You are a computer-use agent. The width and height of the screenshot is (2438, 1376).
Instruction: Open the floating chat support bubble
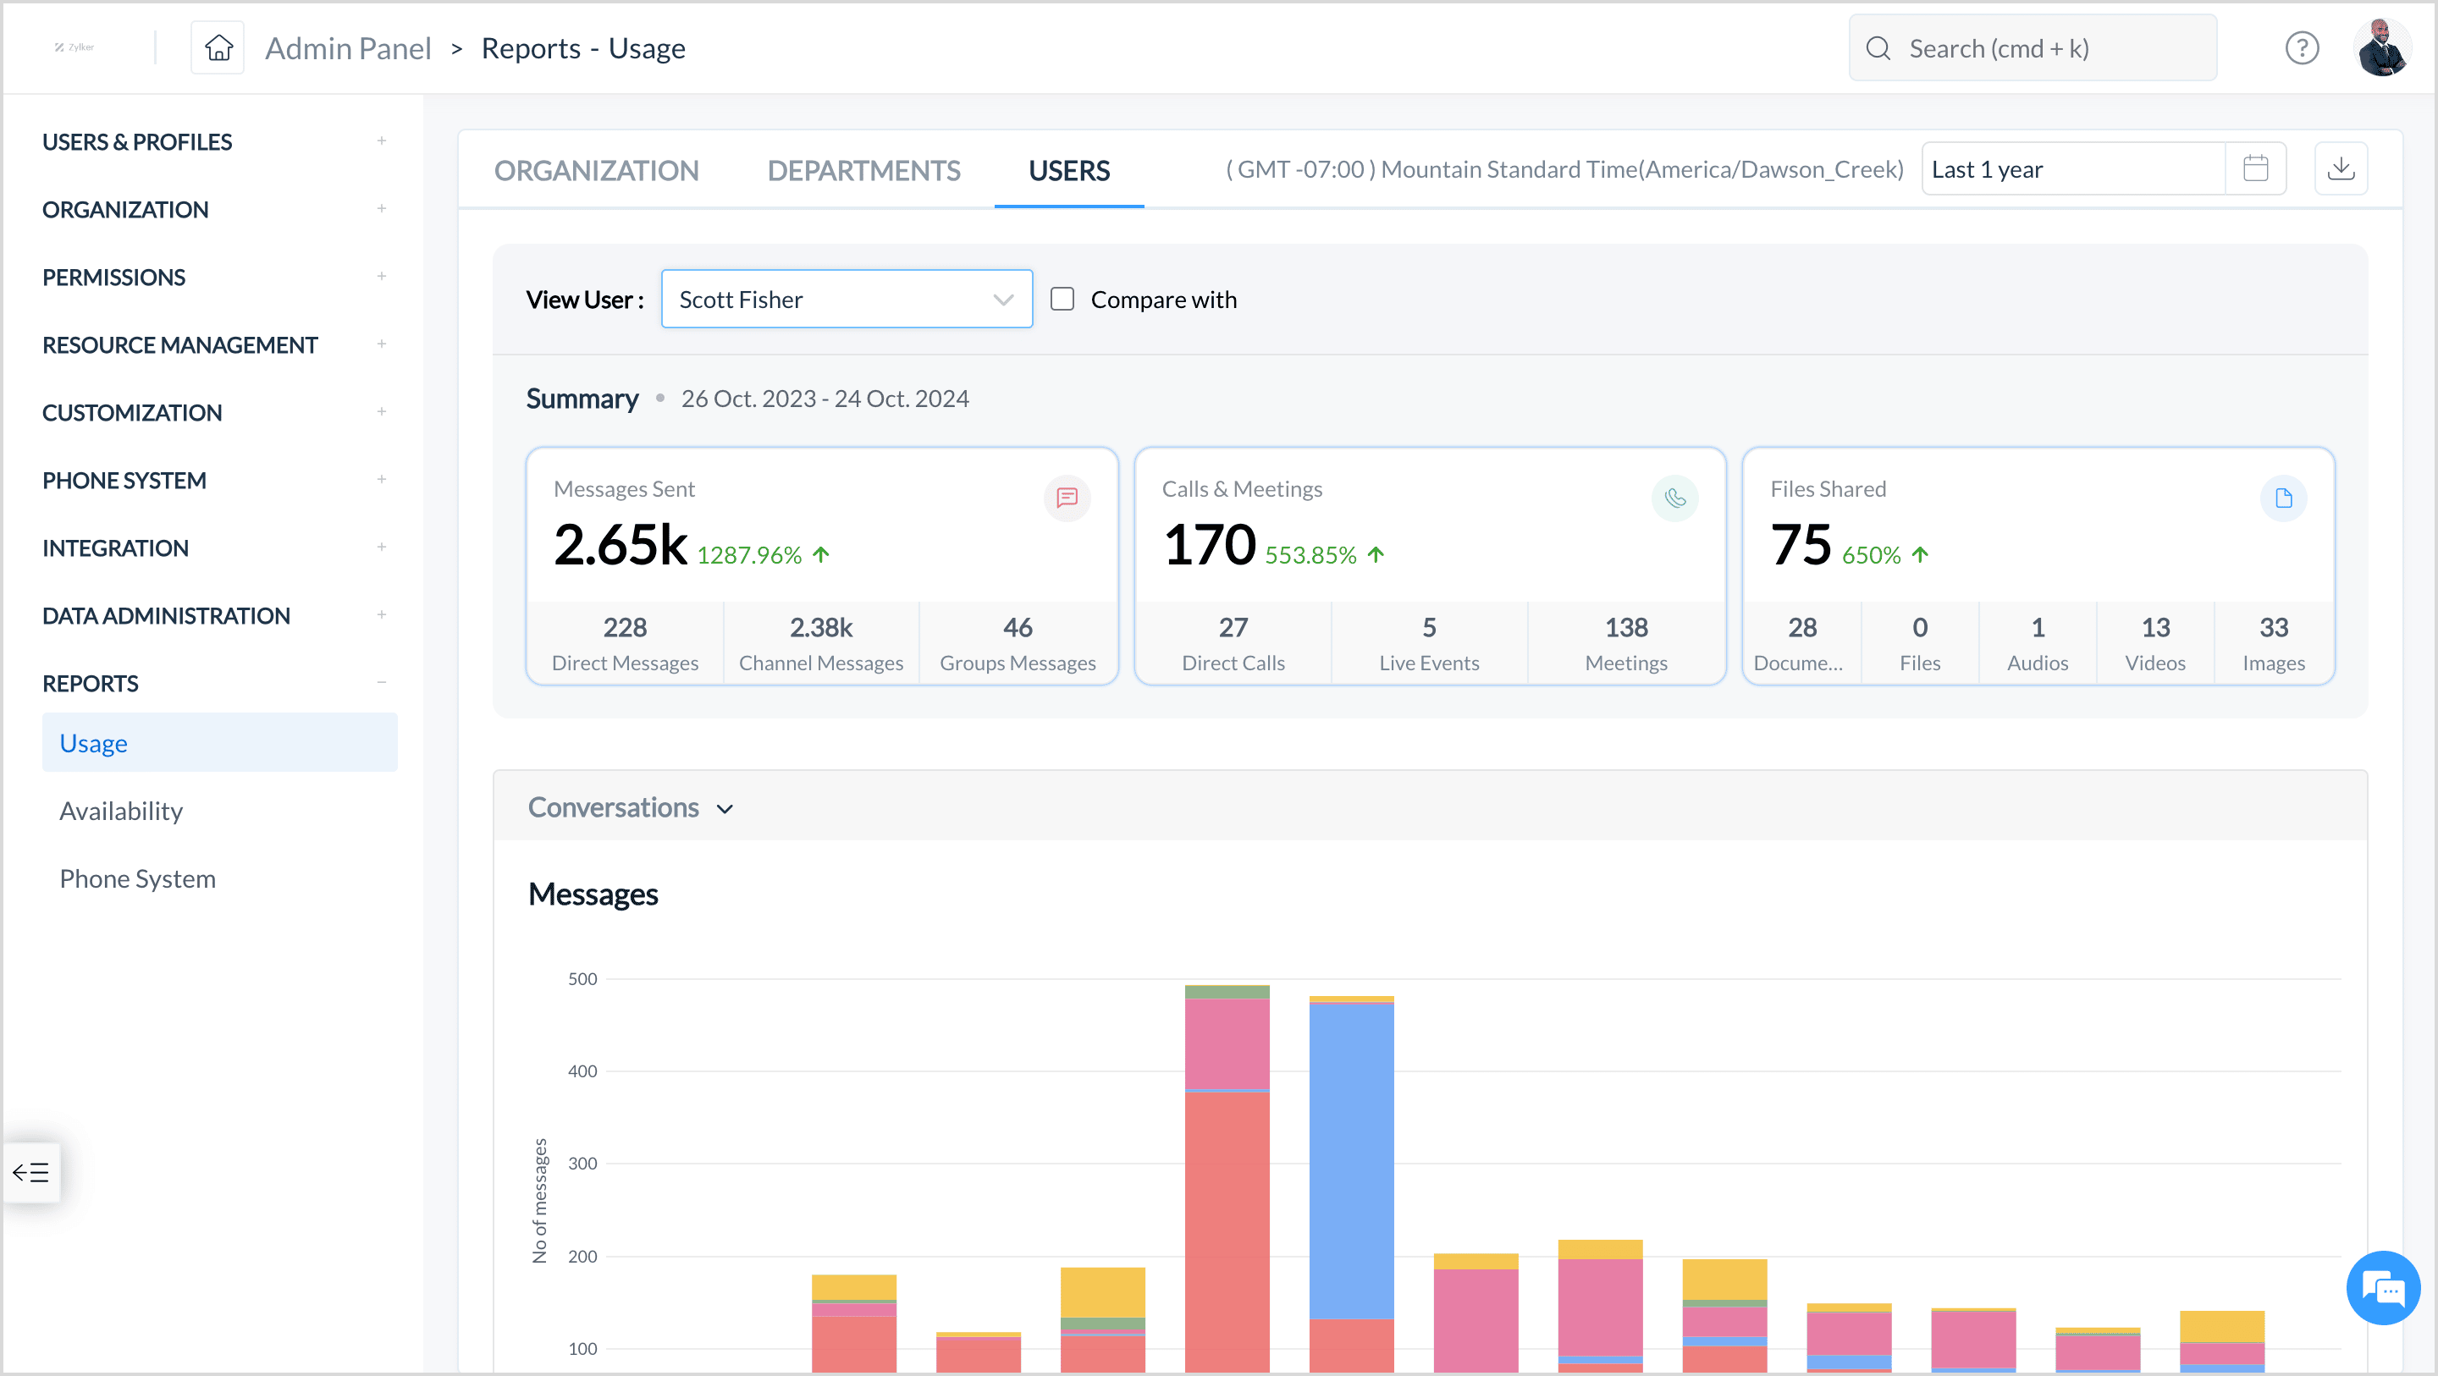pyautogui.click(x=2383, y=1288)
